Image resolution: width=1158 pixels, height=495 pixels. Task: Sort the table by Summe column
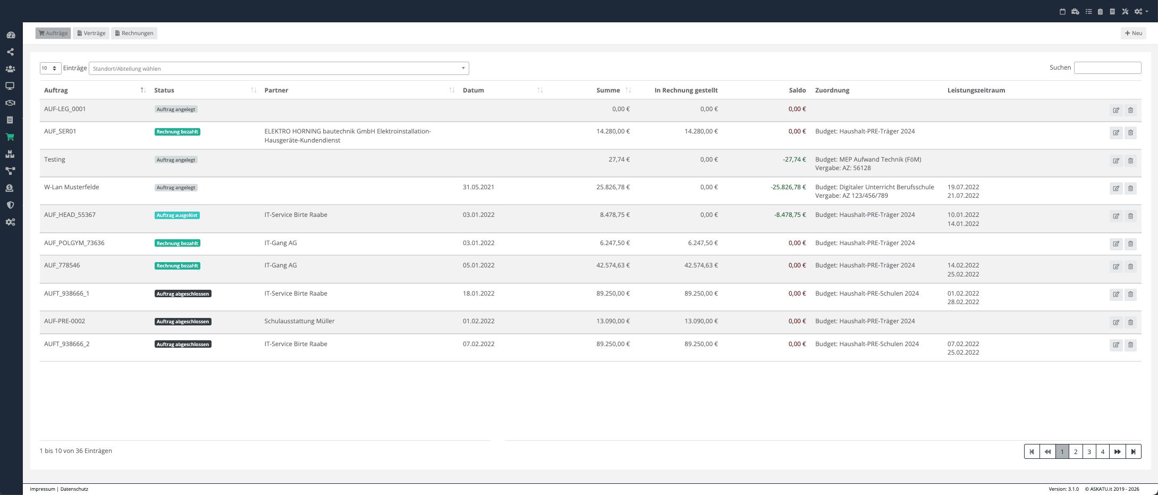pos(628,90)
